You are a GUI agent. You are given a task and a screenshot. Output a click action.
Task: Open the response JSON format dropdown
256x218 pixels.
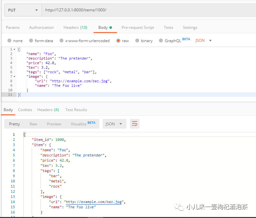(115, 124)
